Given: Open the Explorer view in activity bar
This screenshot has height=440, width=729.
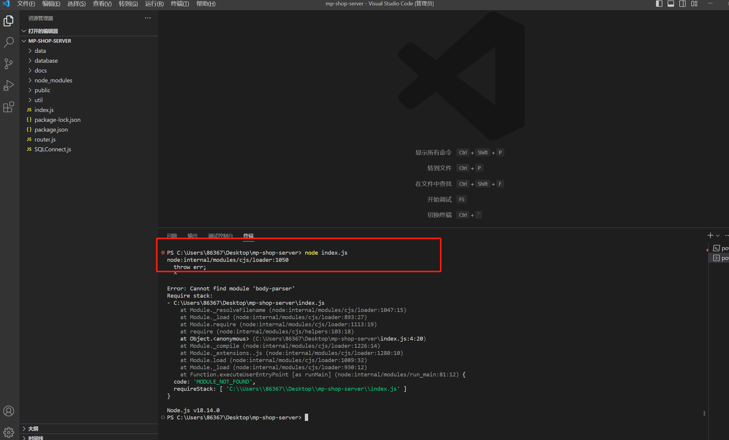Looking at the screenshot, I should (x=9, y=21).
